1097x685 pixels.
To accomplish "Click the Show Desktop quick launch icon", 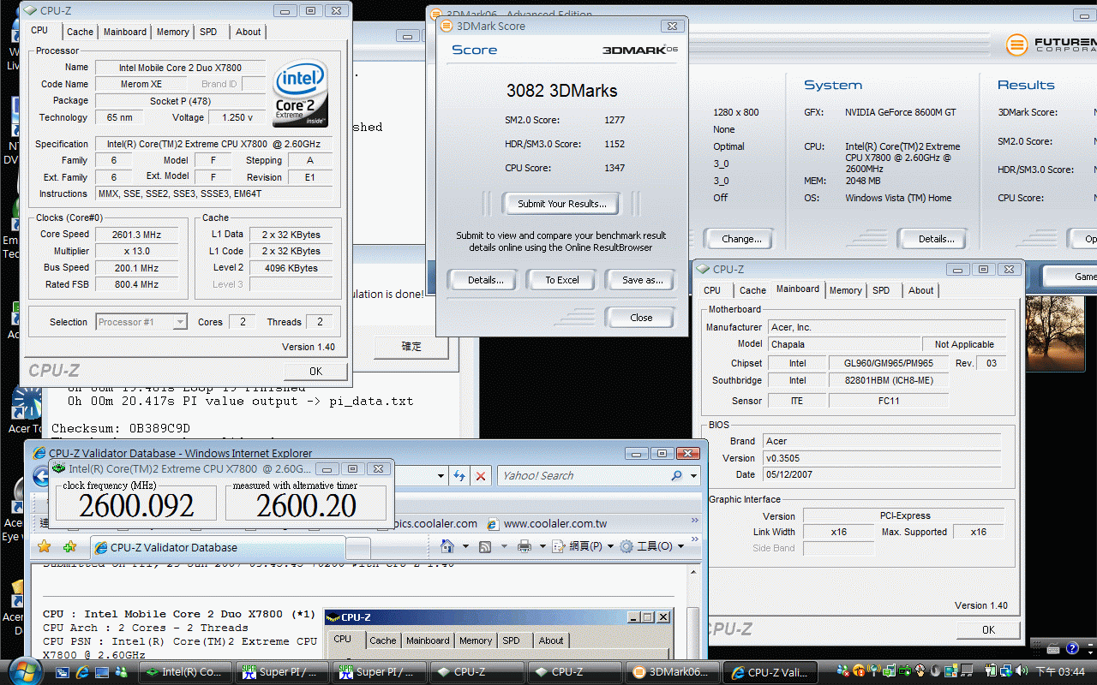I will coord(102,672).
